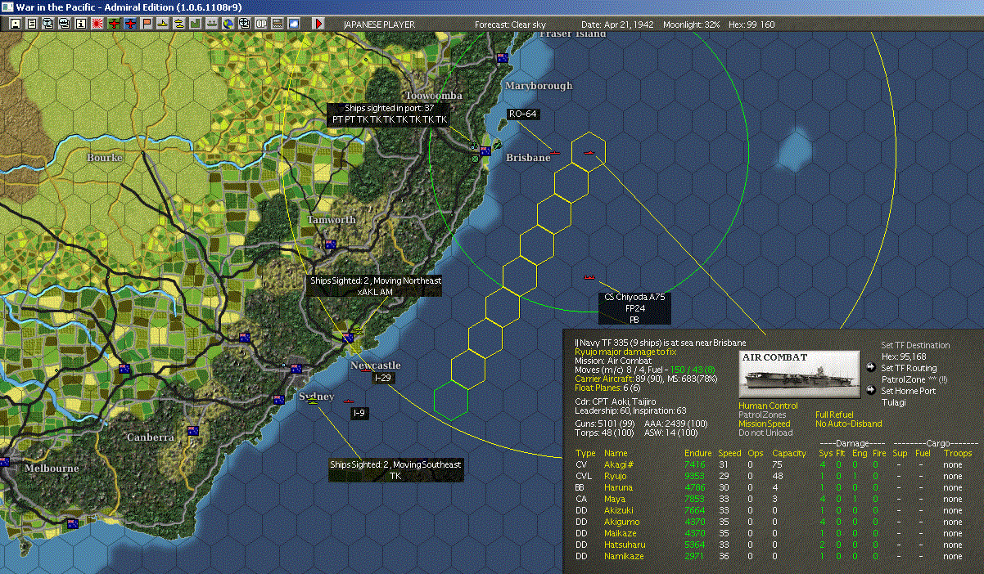
Task: Click the orange flag toolbar icon
Action: 147,24
